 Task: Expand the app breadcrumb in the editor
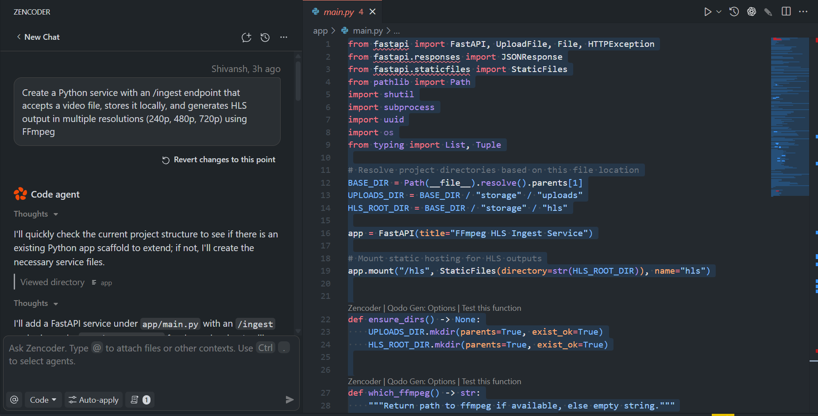click(x=320, y=31)
